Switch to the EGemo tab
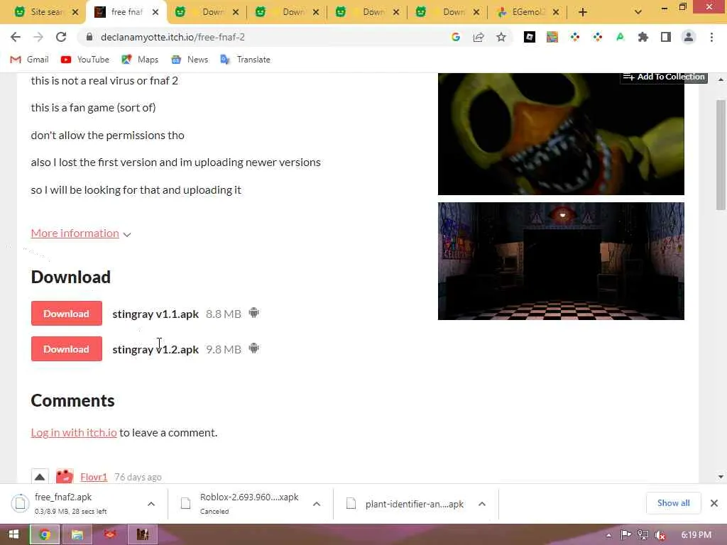This screenshot has width=727, height=545. click(526, 12)
